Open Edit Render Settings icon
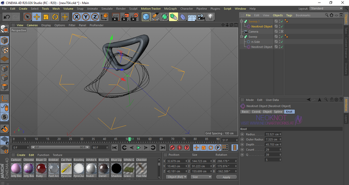 point(134,17)
